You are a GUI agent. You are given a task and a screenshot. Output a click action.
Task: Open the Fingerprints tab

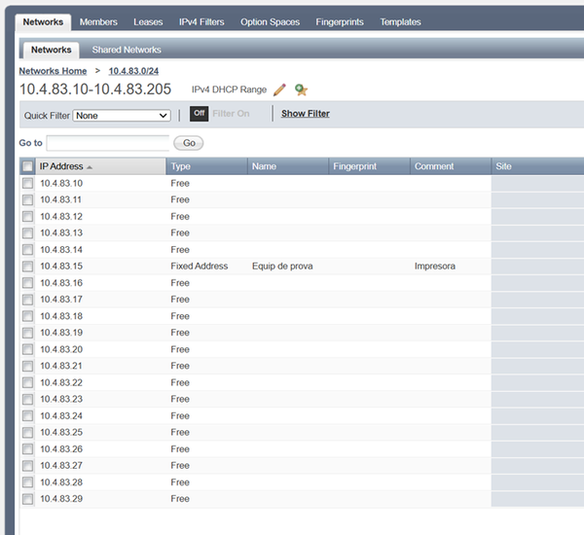[x=340, y=21]
